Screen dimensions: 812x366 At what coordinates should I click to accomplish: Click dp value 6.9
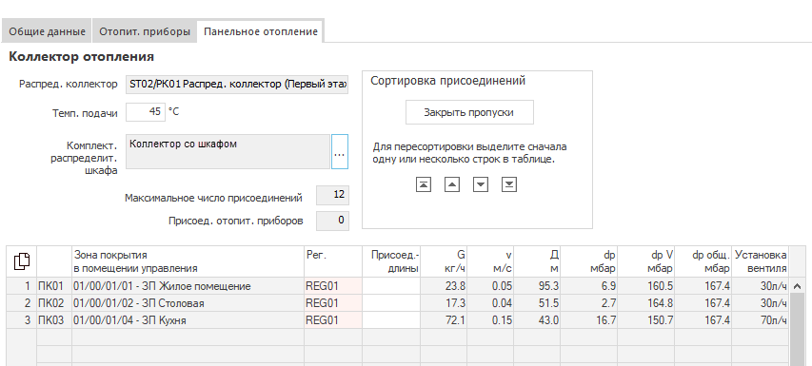(x=589, y=286)
